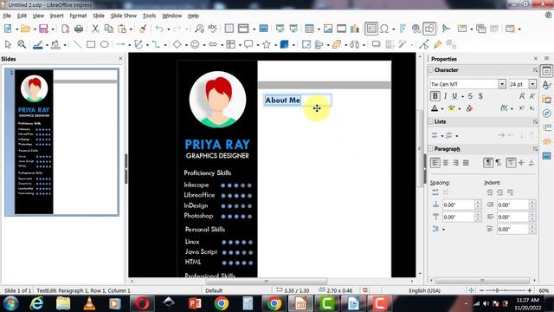The height and width of the screenshot is (312, 554).
Task: Open font color dropdown arrow
Action: [x=442, y=109]
